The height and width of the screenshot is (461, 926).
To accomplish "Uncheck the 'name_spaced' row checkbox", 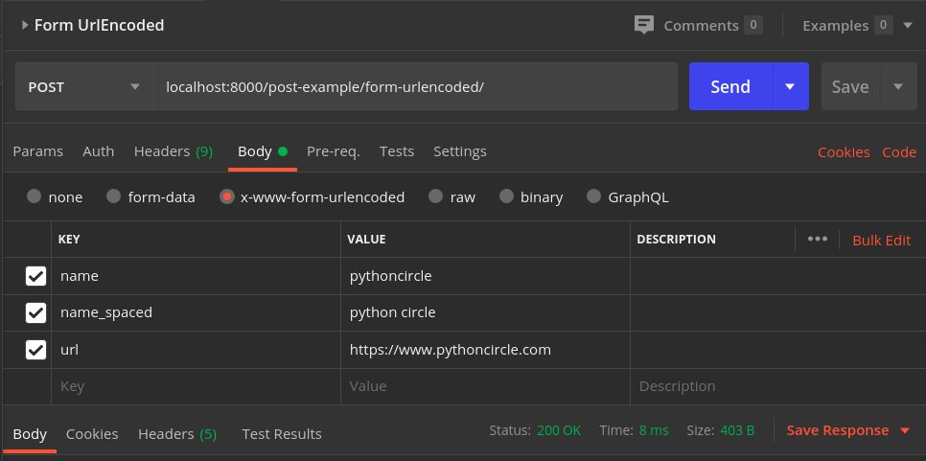I will 36,312.
